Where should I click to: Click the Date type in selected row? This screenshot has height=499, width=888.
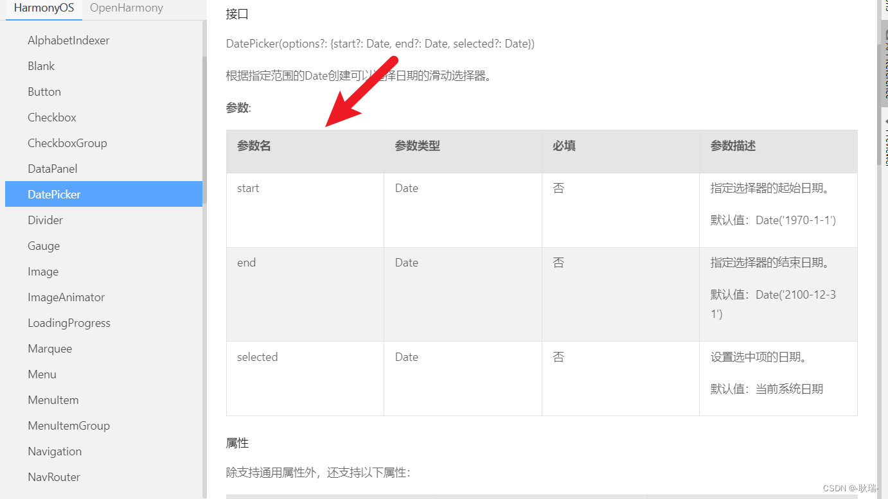[407, 357]
